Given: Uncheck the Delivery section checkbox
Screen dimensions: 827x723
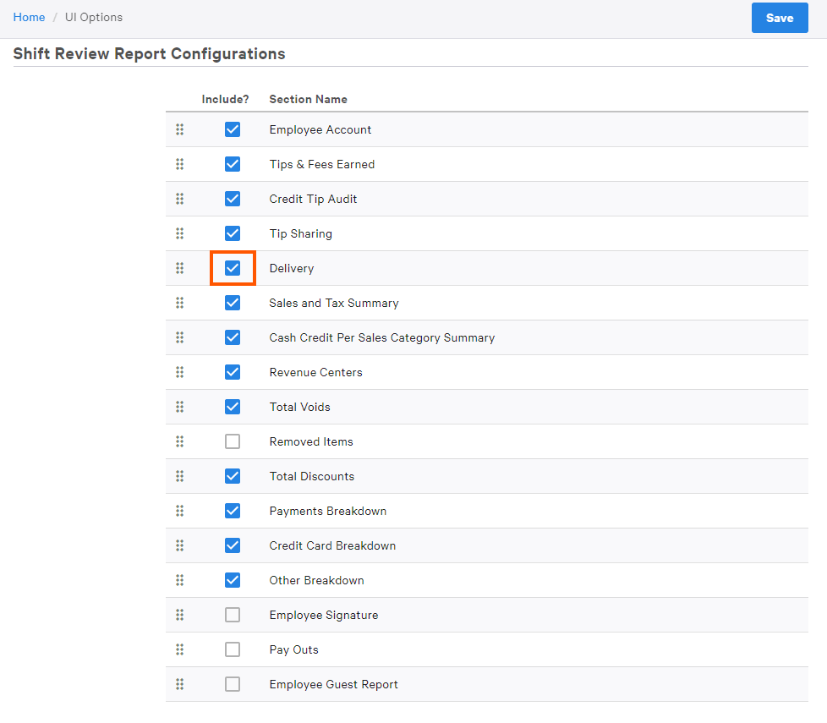Looking at the screenshot, I should coord(233,268).
